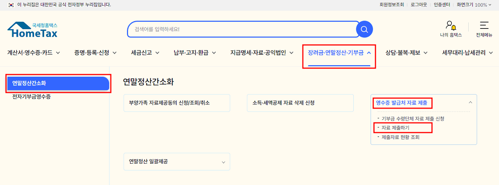The width and height of the screenshot is (499, 185).
Task: Select 연말정산간소화 in the sidebar
Action: pos(58,84)
